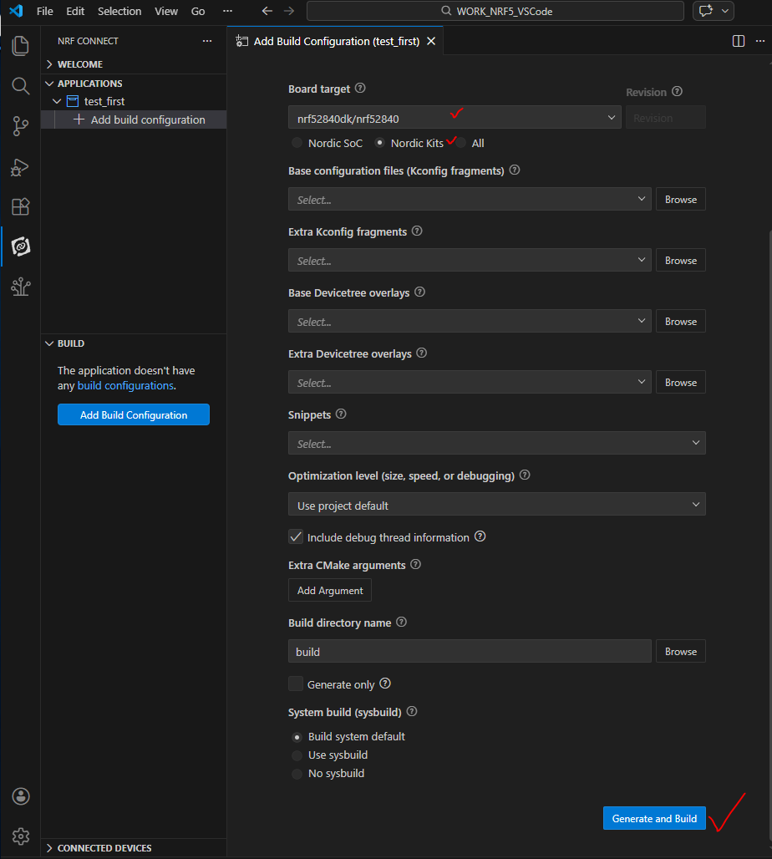
Task: Open Base Devicetree overlays dropdown
Action: 470,321
